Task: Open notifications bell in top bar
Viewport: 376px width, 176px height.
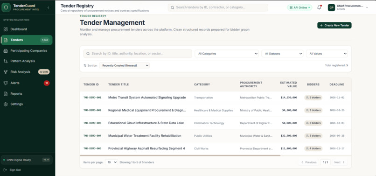Action: coord(319,7)
